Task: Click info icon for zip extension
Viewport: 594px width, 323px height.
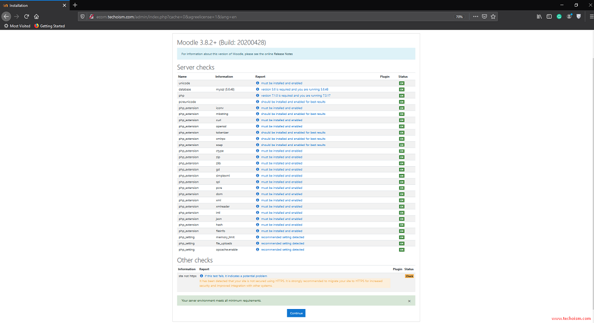Action: [258, 157]
